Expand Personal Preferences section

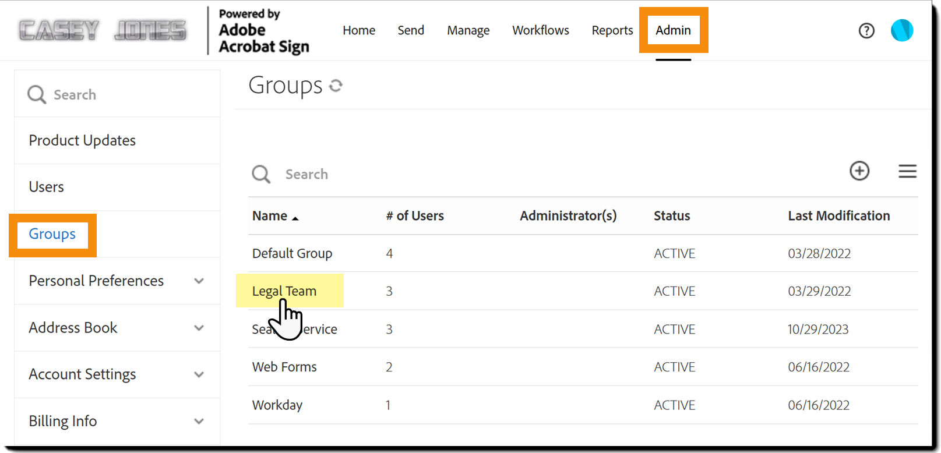199,281
